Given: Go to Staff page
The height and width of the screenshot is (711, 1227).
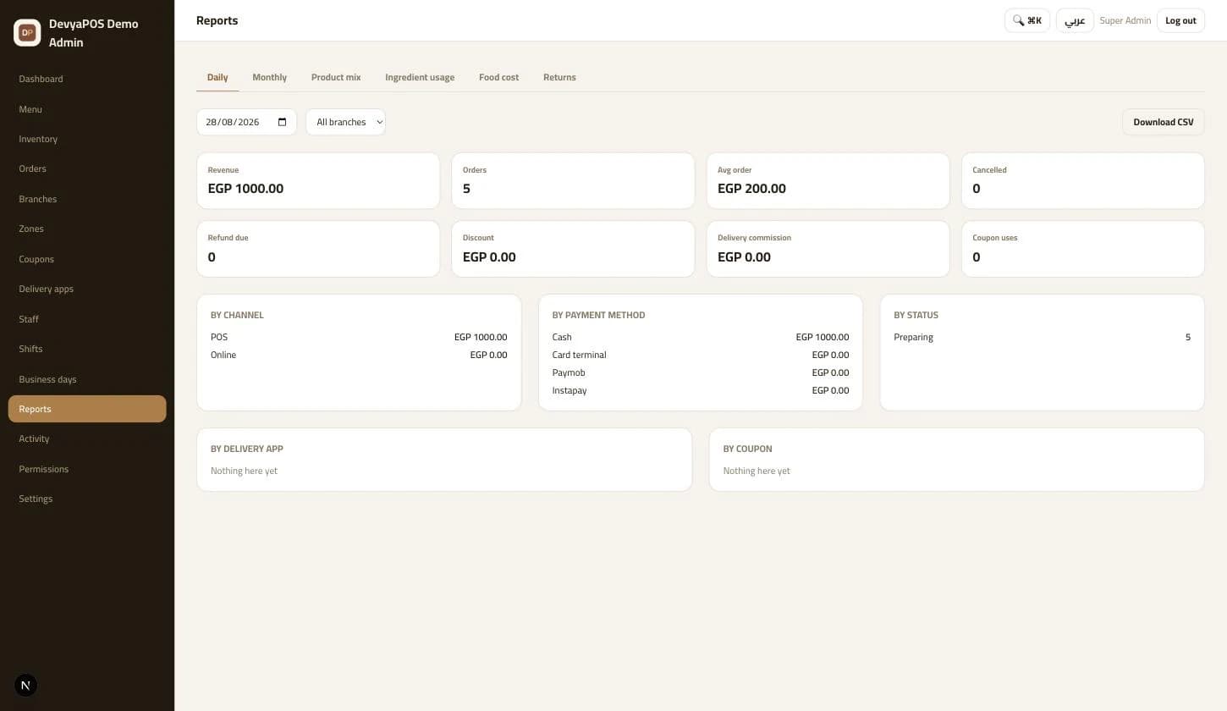Looking at the screenshot, I should tap(87, 319).
